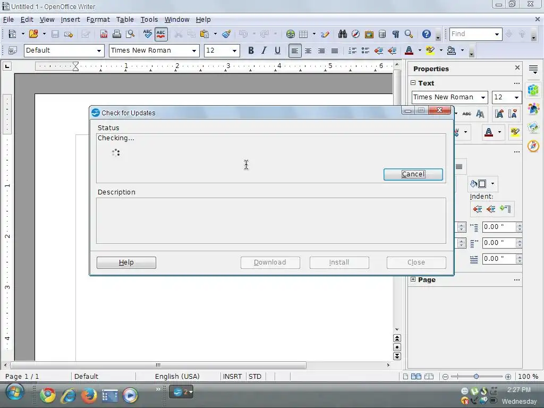The height and width of the screenshot is (408, 544).
Task: Open sidebar font size dropdown
Action: click(516, 98)
